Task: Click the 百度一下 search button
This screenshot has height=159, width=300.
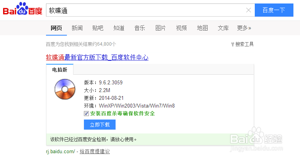Action: pos(274,10)
